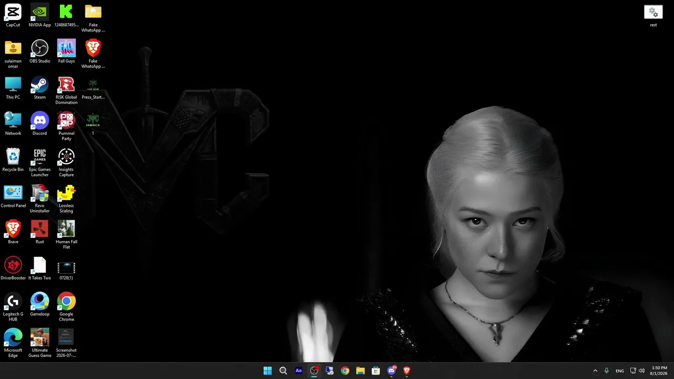Select the Pummel Party desktop shortcut
Viewport: 674px width, 379px height.
[66, 127]
